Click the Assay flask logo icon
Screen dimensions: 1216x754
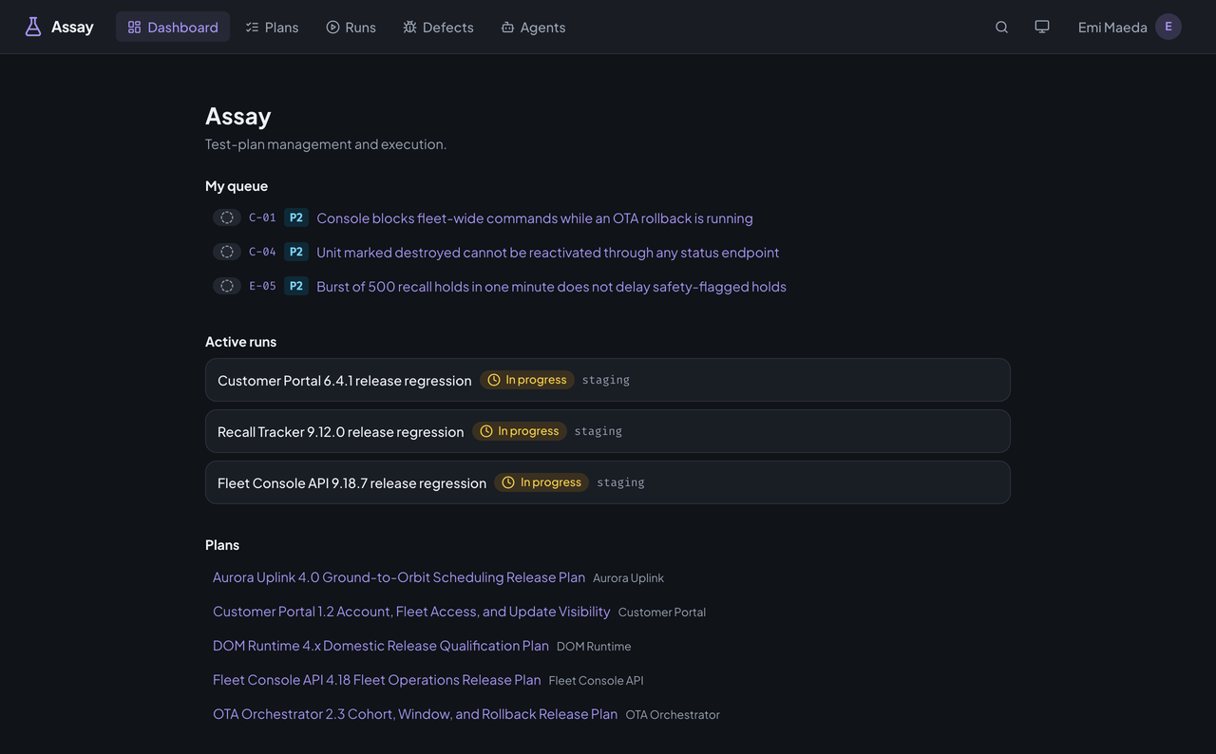[33, 27]
